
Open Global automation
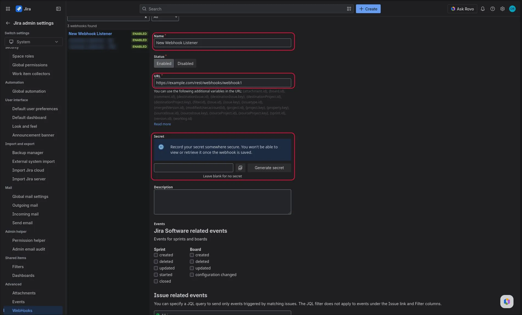click(29, 91)
